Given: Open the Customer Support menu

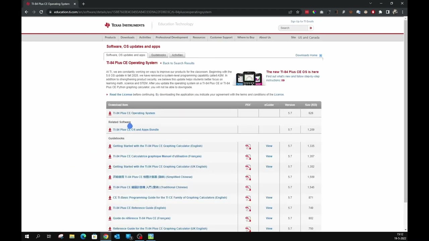Looking at the screenshot, I should (221, 37).
